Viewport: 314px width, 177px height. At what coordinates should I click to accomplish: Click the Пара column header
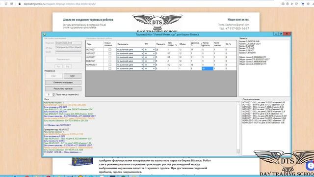click(94, 44)
